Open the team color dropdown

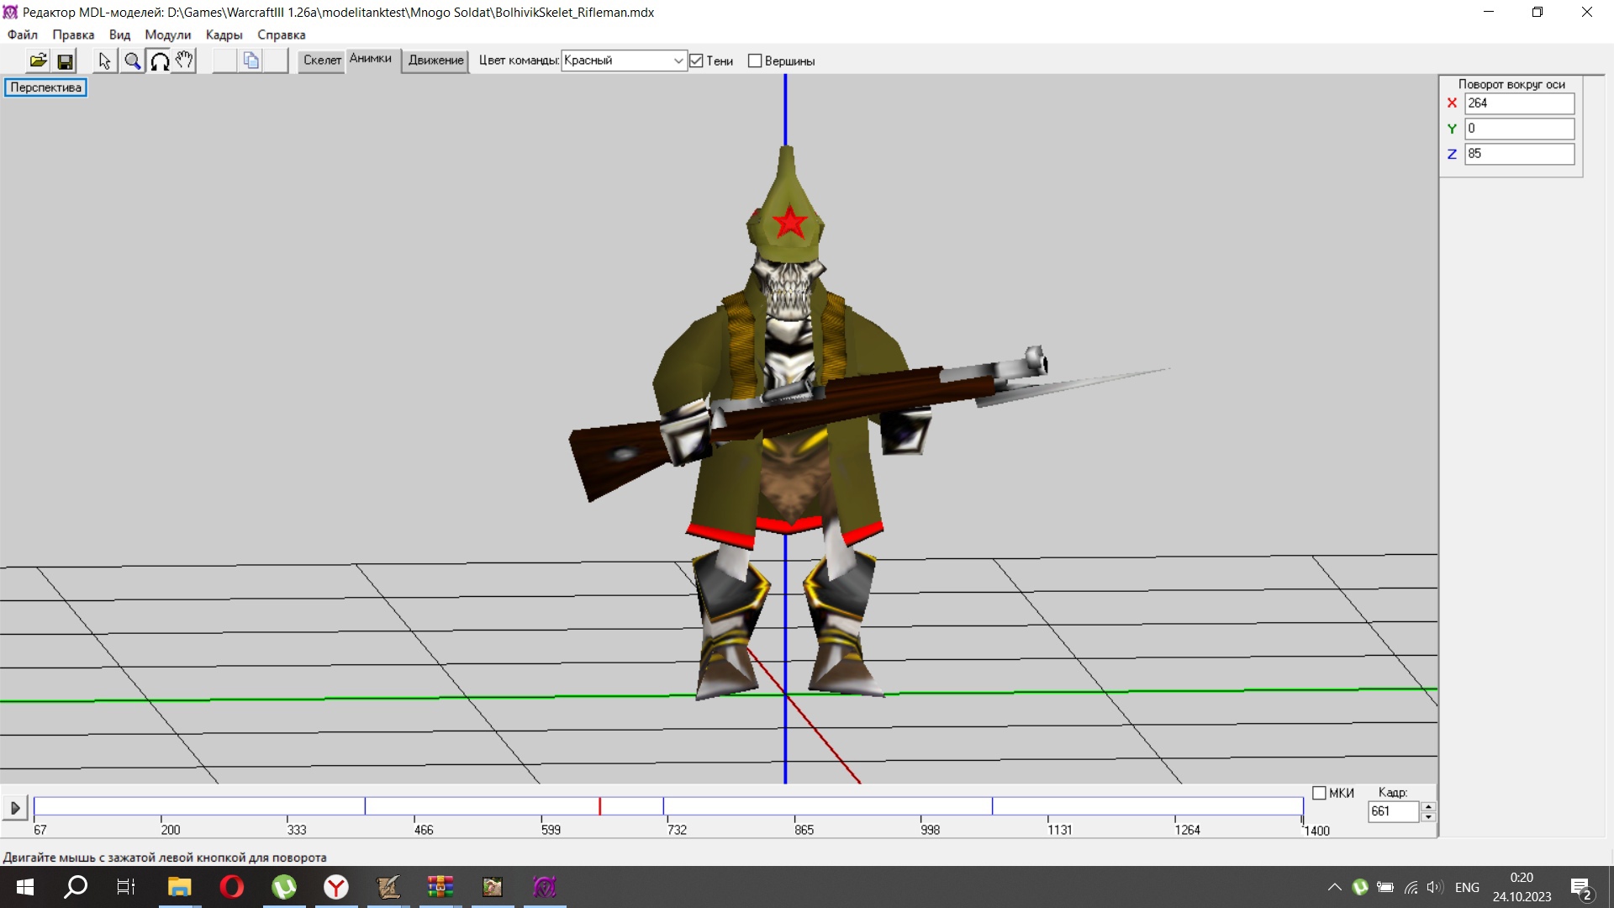coord(678,61)
